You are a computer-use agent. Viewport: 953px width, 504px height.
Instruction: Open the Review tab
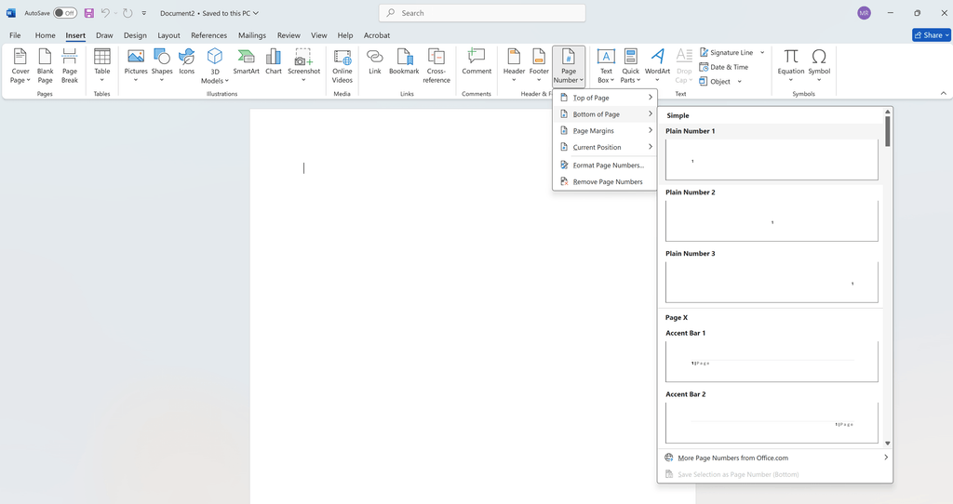(x=289, y=35)
